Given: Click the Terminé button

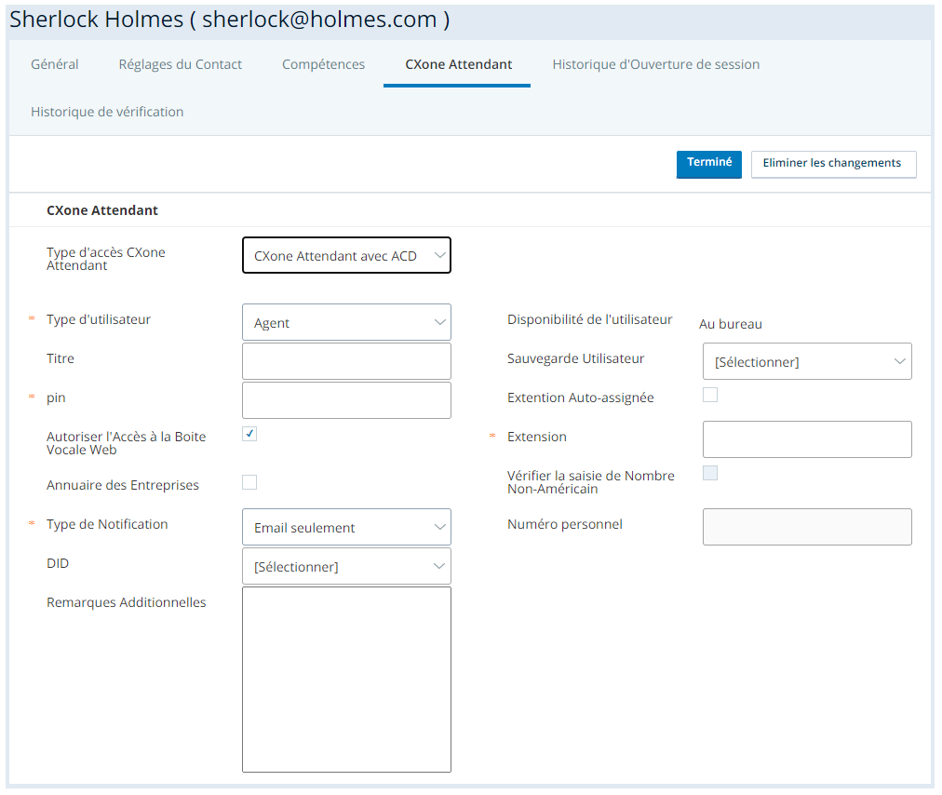Looking at the screenshot, I should 709,164.
